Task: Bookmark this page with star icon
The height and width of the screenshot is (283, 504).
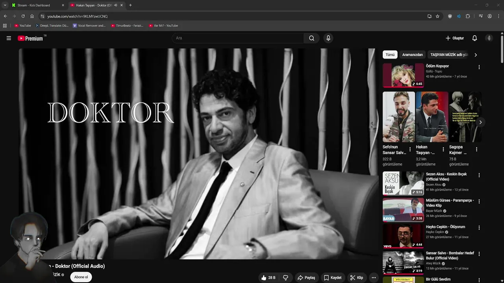Action: click(x=437, y=16)
